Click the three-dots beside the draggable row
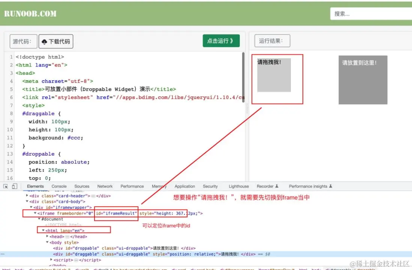412x270 pixels. (x=3, y=254)
